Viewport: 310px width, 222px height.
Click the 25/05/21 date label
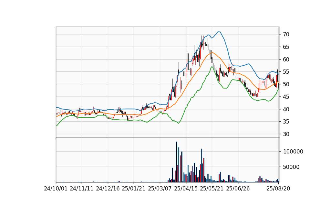[212, 189]
